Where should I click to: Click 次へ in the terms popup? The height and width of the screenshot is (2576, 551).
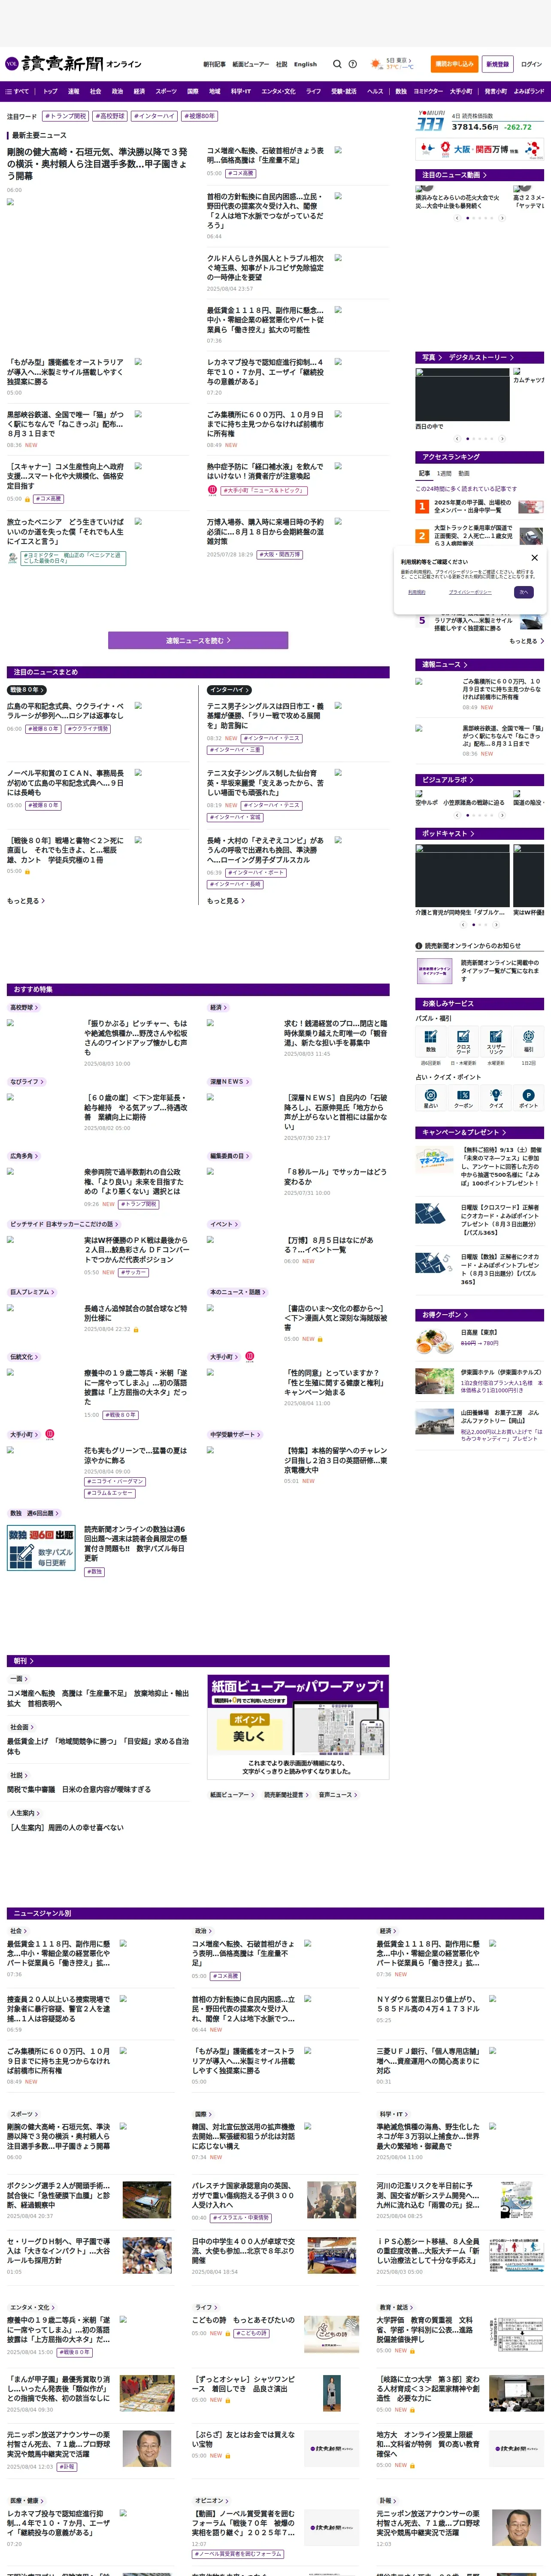coord(523,592)
